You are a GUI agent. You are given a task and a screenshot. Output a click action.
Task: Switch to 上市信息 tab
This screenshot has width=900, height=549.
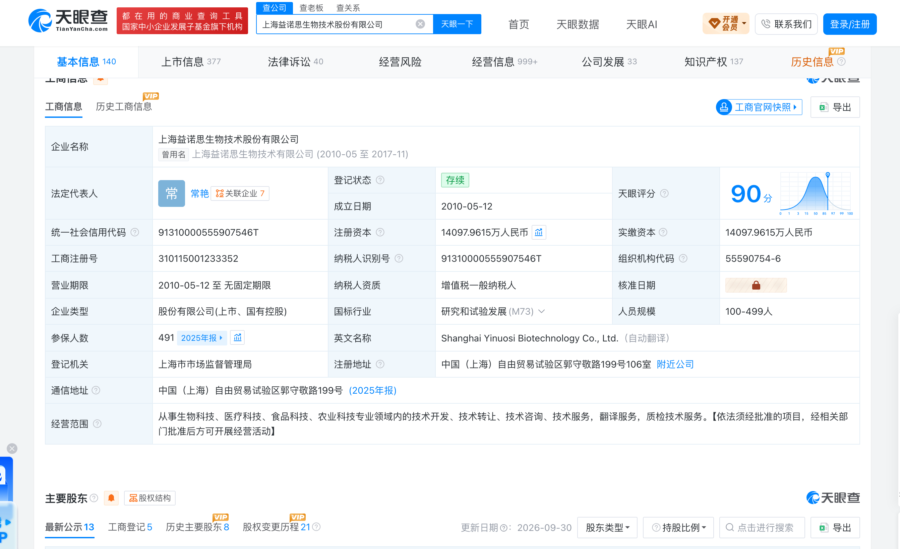click(191, 62)
